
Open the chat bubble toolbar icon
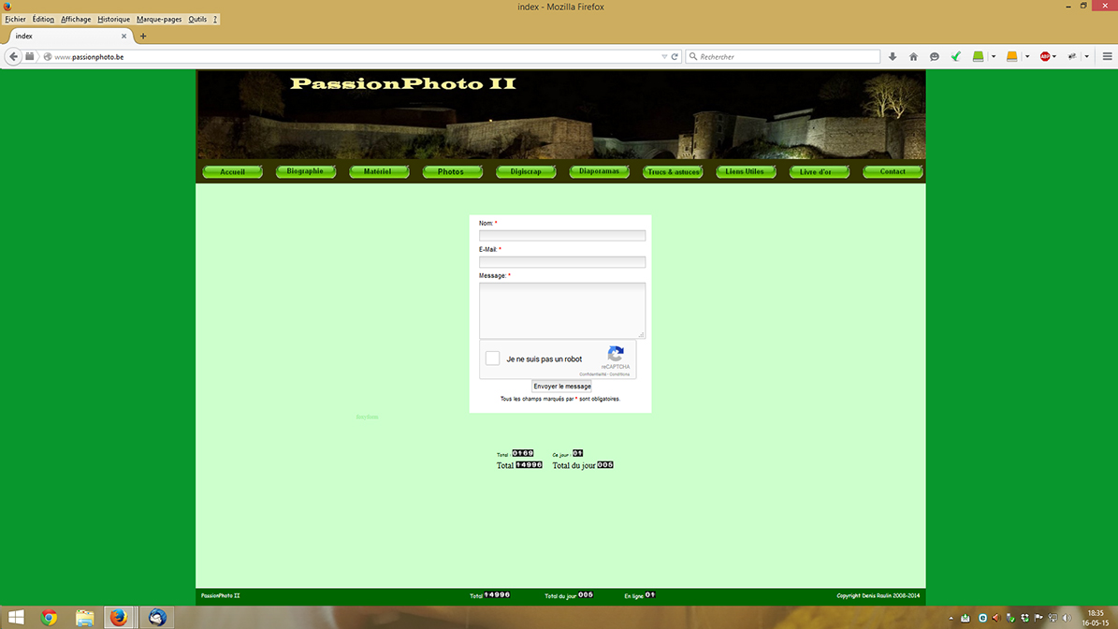tap(934, 57)
